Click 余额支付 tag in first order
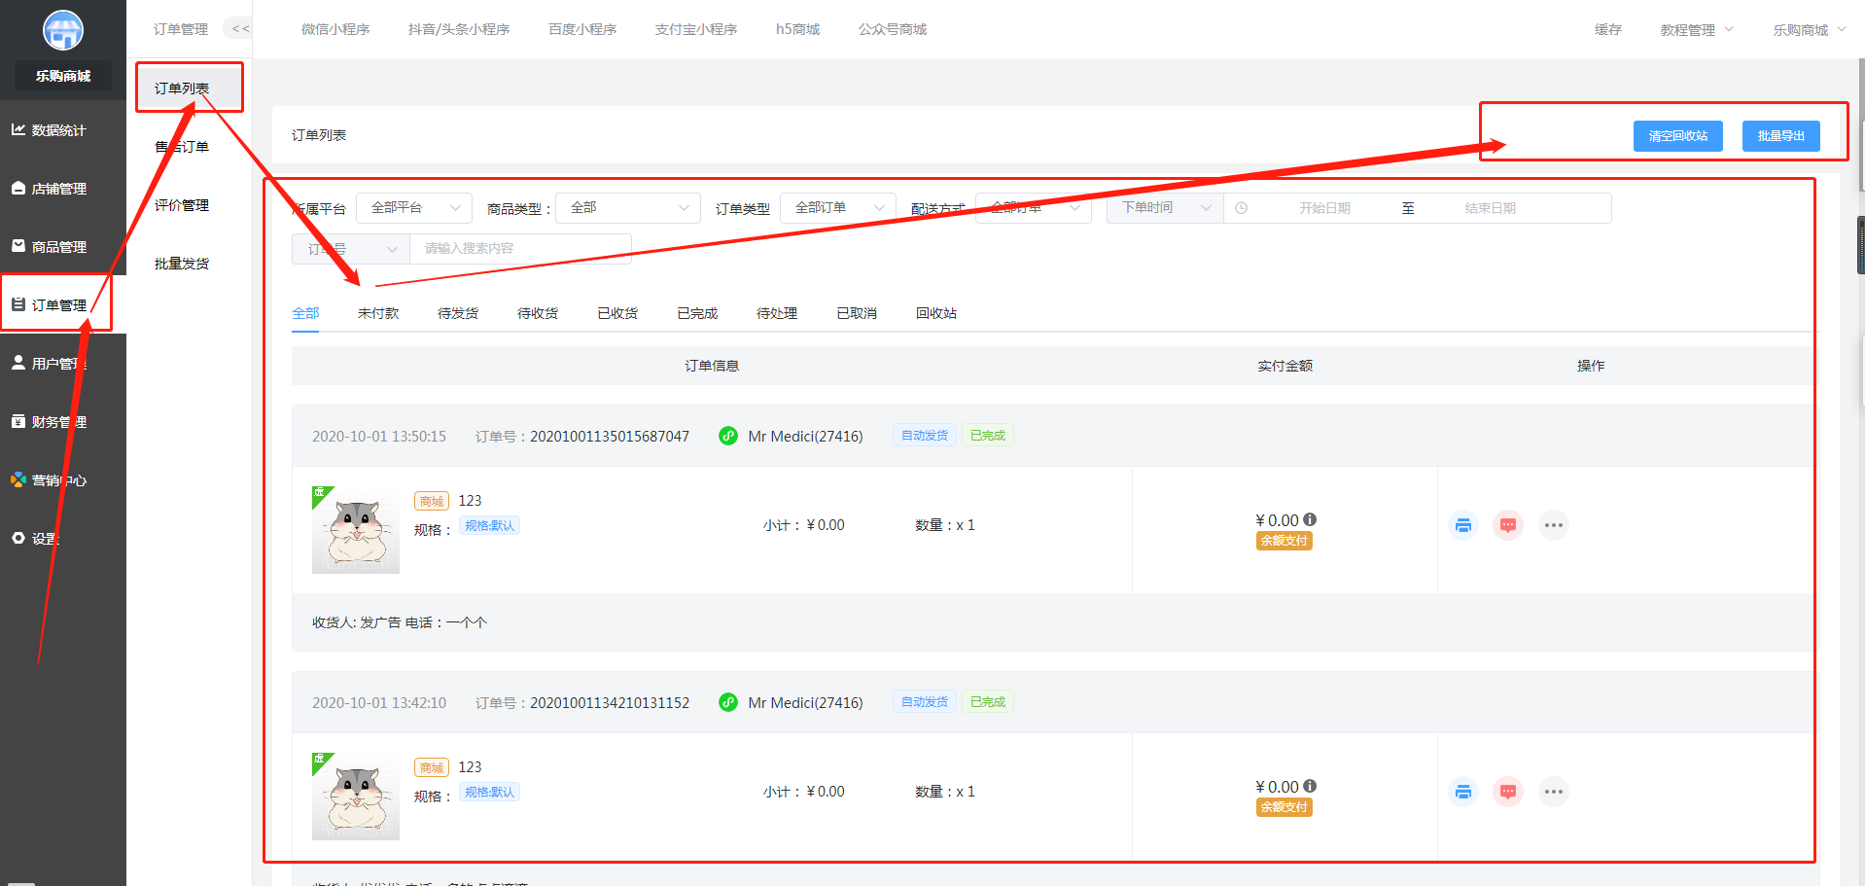The height and width of the screenshot is (886, 1865). [x=1284, y=541]
